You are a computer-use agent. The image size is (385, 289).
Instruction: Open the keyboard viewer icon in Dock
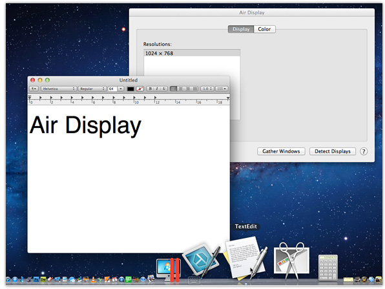point(194,281)
